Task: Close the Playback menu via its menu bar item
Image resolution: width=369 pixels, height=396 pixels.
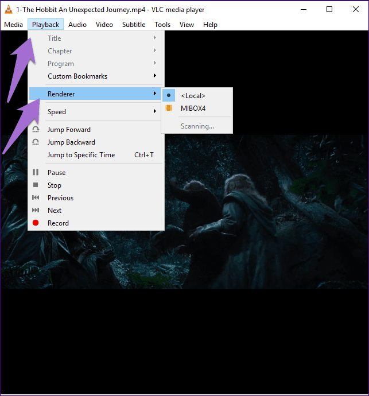Action: pyautogui.click(x=45, y=25)
